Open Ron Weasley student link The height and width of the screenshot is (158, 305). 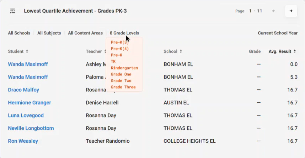(23, 141)
